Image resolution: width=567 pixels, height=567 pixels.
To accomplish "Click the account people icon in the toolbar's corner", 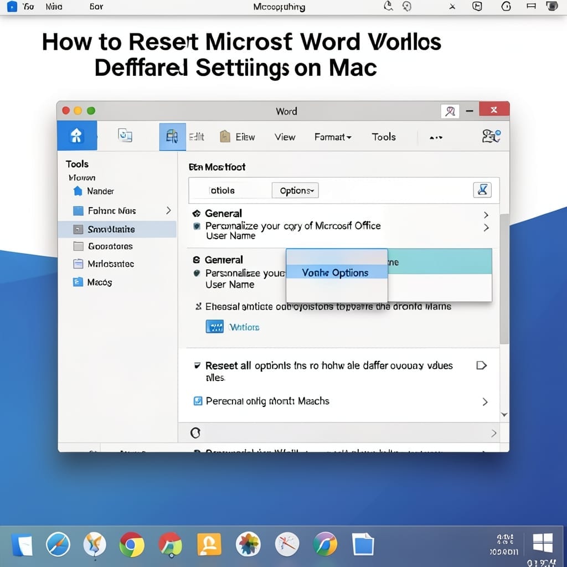I will (491, 136).
